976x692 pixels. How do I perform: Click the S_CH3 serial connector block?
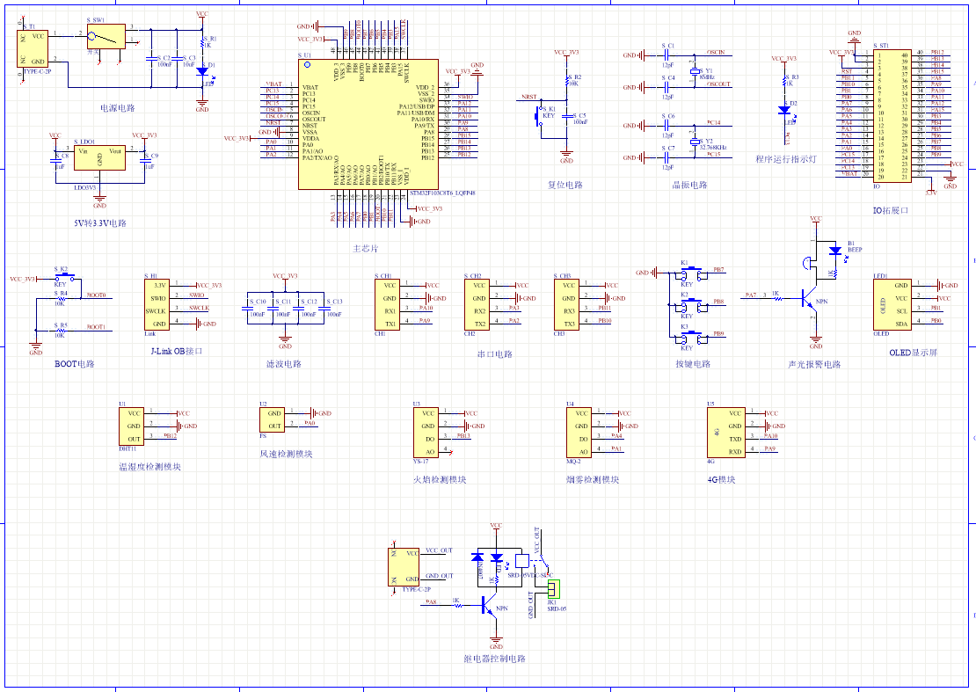tap(566, 304)
